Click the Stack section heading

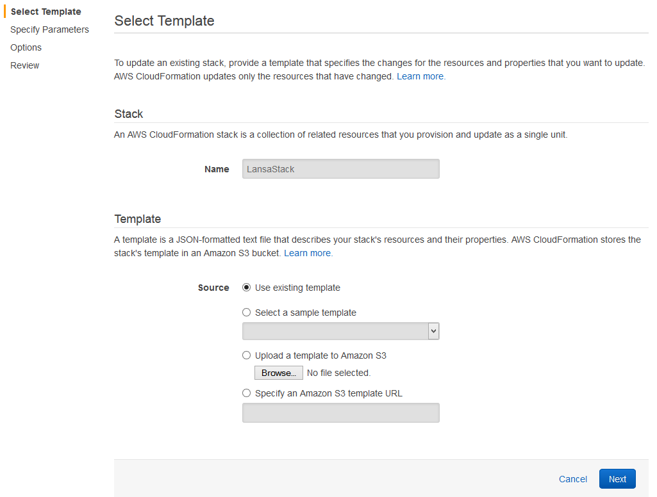[129, 114]
